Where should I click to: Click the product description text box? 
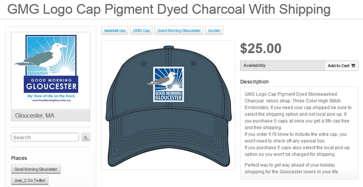[x=299, y=133]
